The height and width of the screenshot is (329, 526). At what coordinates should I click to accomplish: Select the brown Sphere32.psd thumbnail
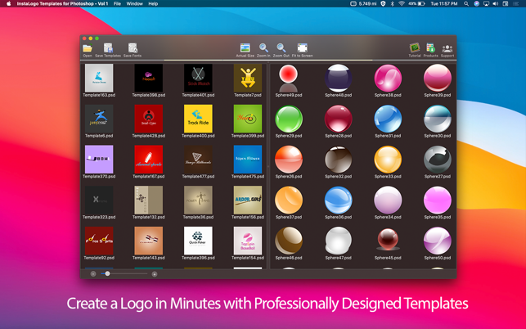click(x=338, y=159)
